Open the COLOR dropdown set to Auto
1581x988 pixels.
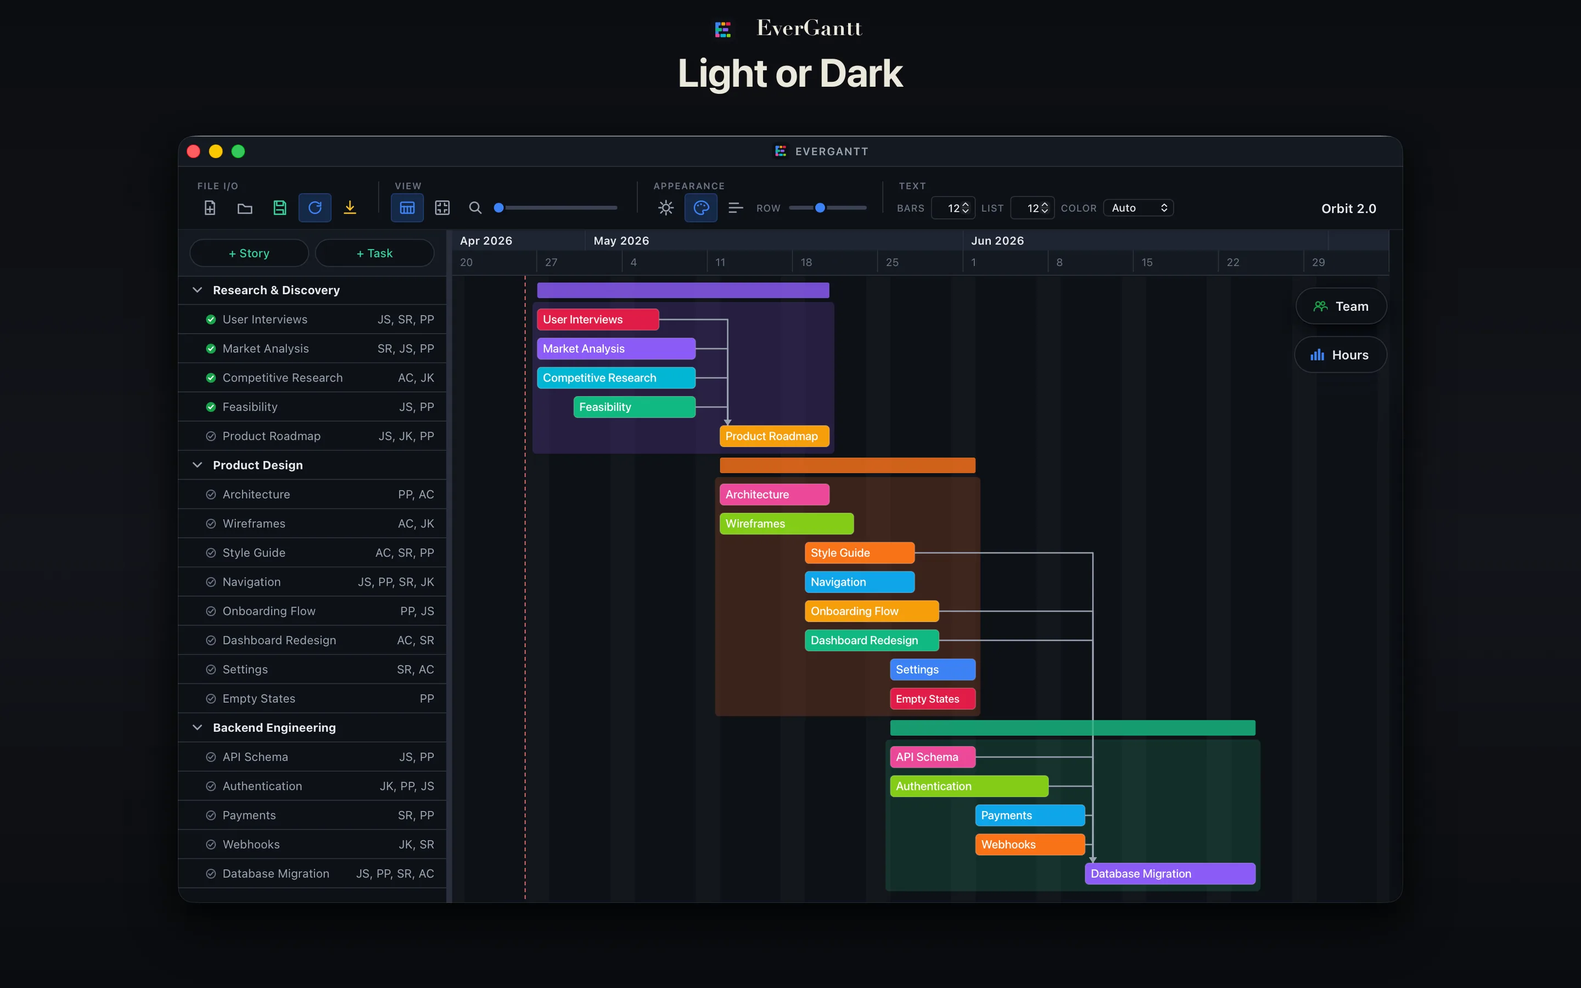pos(1137,207)
